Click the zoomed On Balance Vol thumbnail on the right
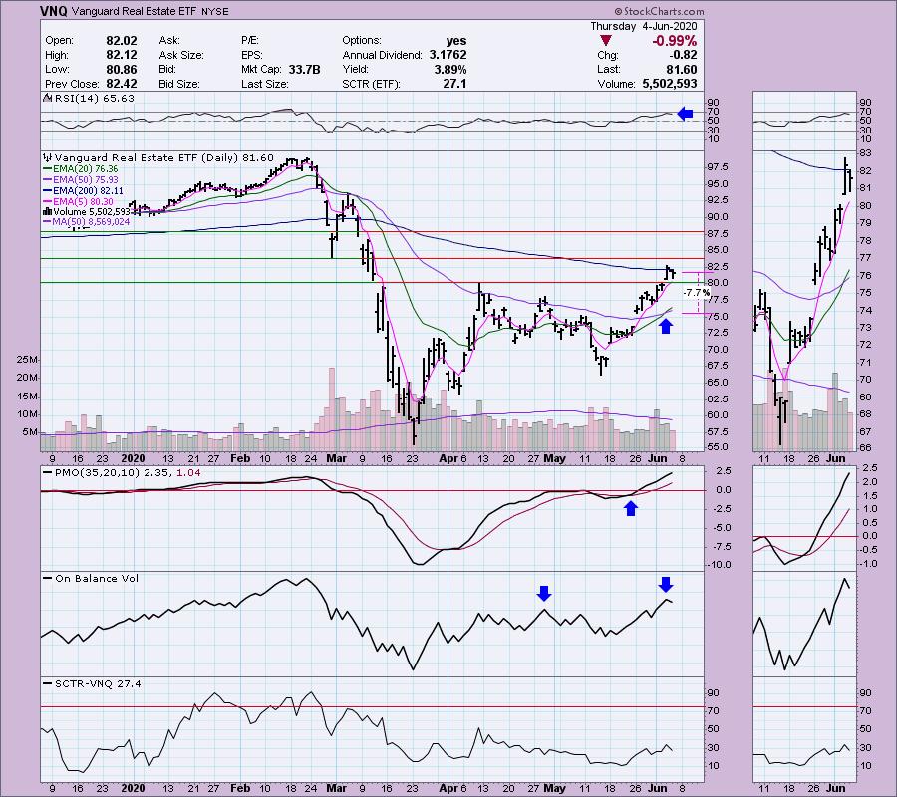Image resolution: width=897 pixels, height=797 pixels. click(x=804, y=625)
